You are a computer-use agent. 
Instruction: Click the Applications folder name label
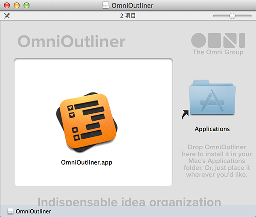click(x=212, y=129)
